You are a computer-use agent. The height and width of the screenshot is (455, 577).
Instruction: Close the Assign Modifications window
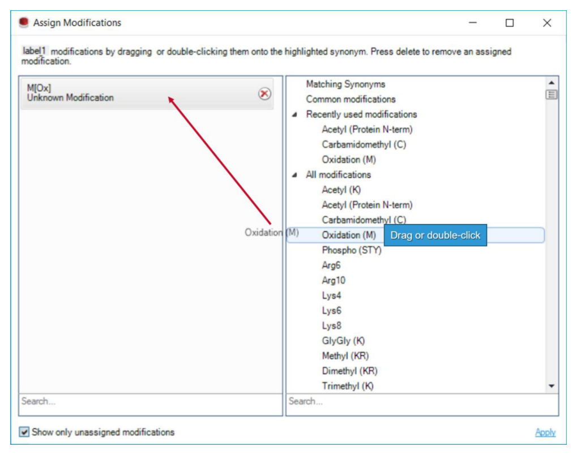pyautogui.click(x=547, y=23)
